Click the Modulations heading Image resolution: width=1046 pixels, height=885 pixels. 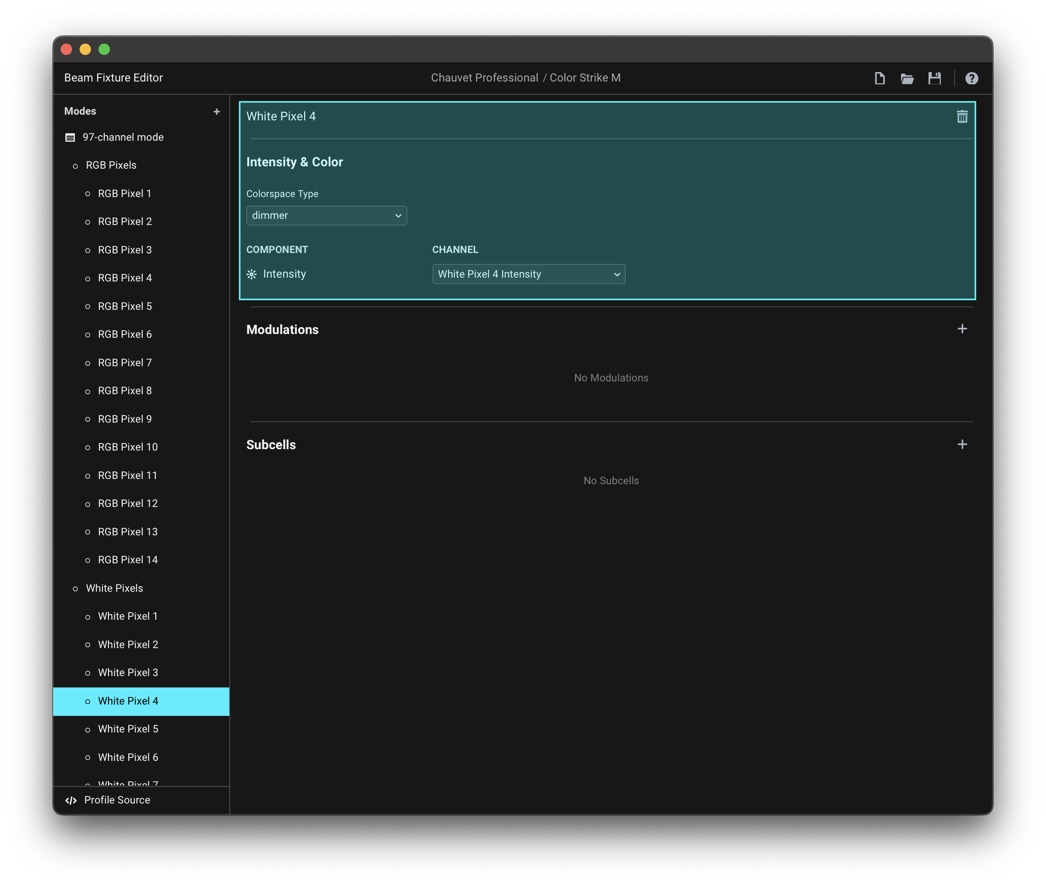[x=282, y=330]
